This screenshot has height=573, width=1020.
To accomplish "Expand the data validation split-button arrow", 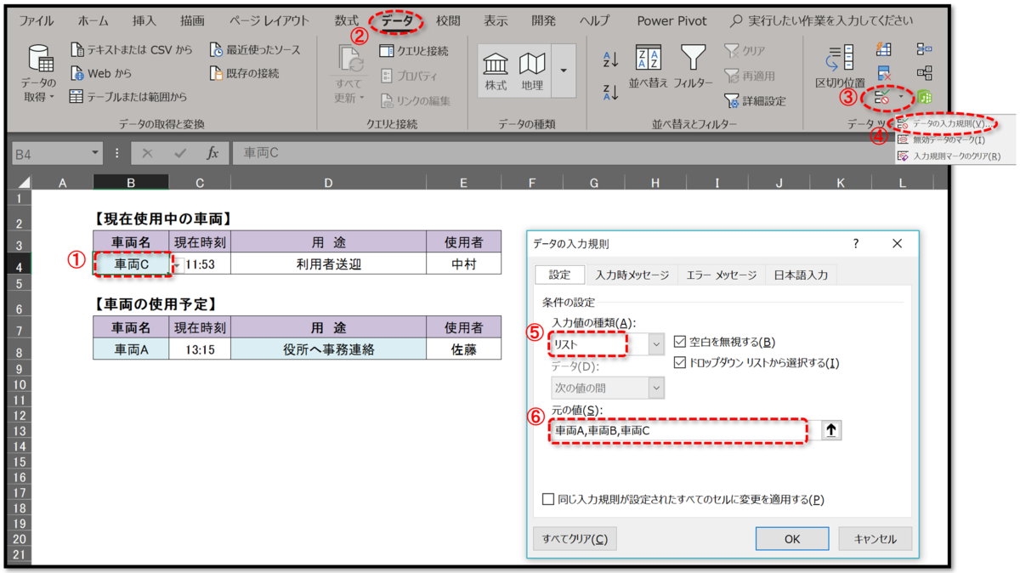I will click(x=901, y=96).
